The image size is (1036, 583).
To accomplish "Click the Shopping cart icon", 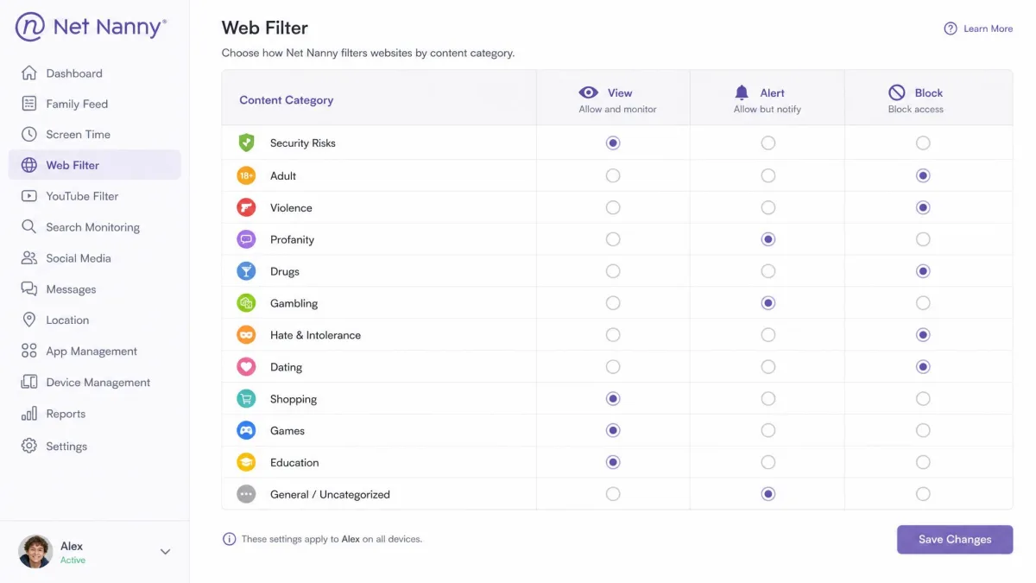I will (x=246, y=399).
